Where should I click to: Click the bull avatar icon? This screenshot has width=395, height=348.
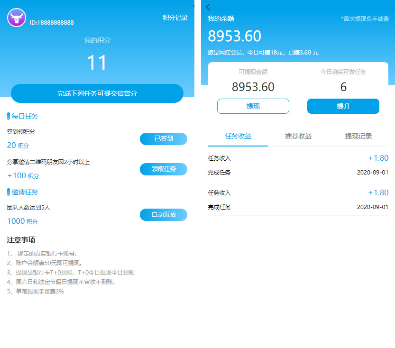pos(16,18)
